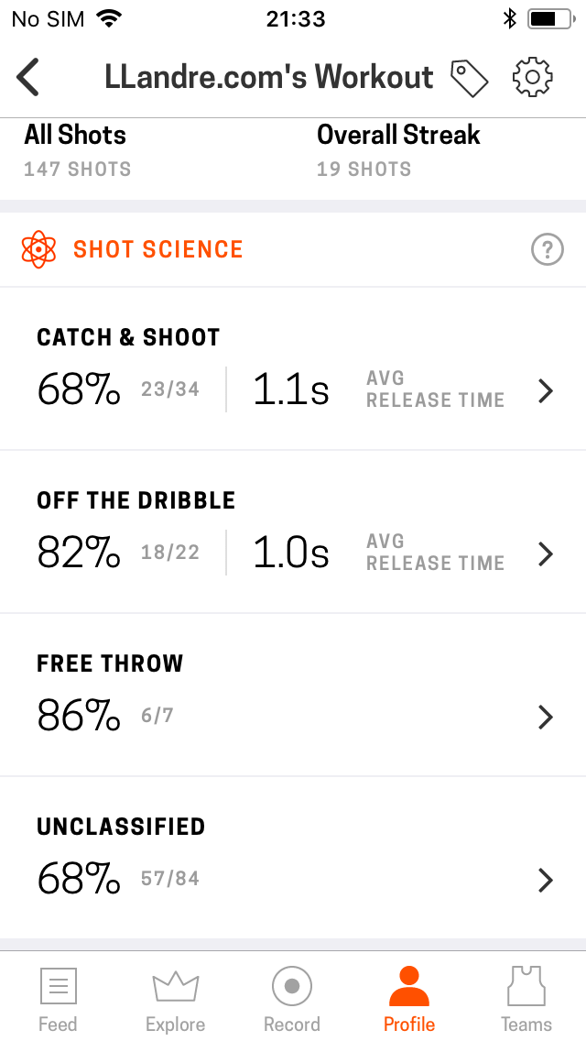This screenshot has height=1041, width=586.
Task: Tap the Off the Dribble heading
Action: coord(136,500)
